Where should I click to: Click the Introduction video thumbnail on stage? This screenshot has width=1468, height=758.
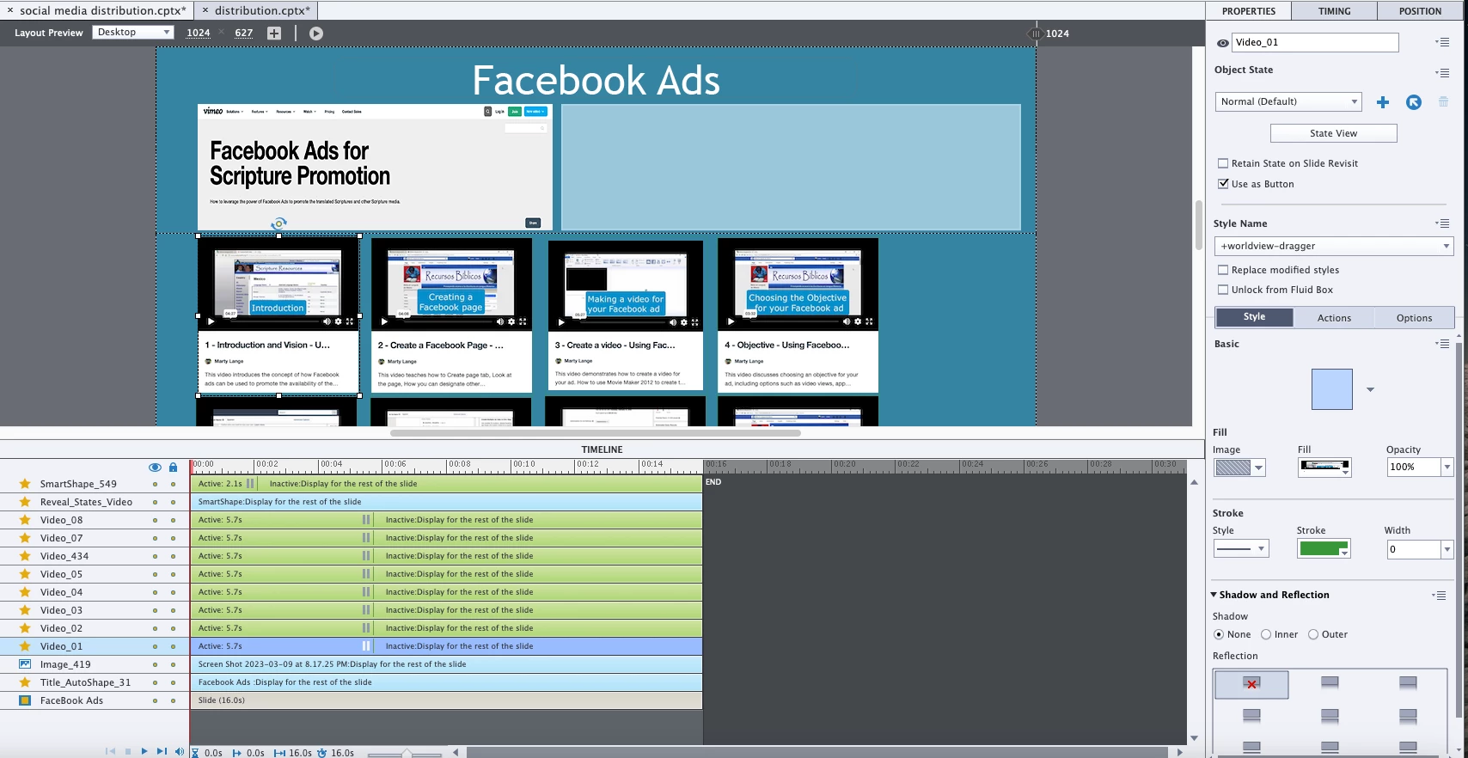coord(278,284)
